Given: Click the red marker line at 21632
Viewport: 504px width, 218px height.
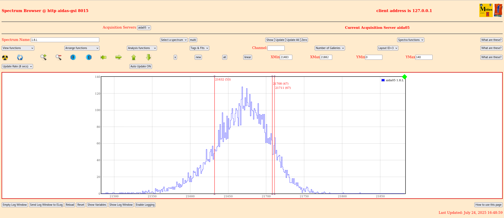Looking at the screenshot, I should point(215,131).
